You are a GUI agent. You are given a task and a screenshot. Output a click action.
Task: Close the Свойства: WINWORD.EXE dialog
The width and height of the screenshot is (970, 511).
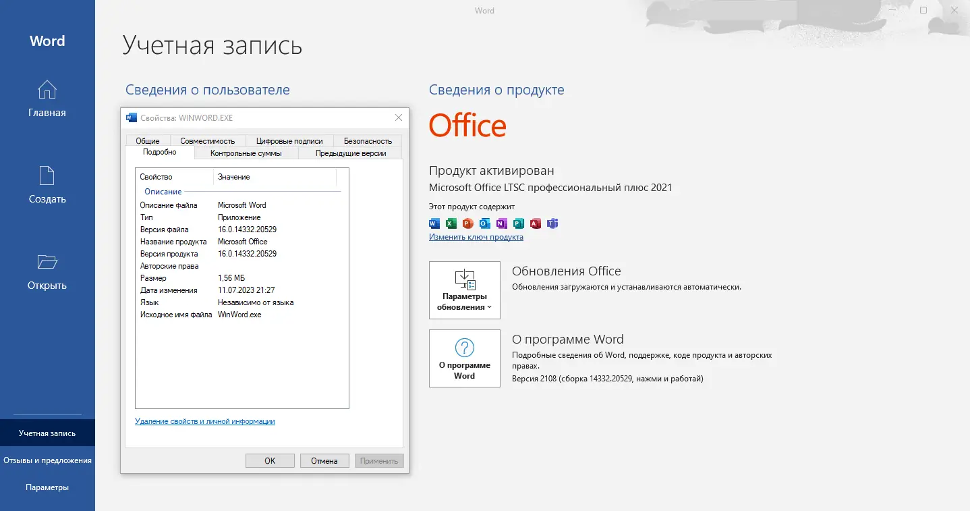398,117
